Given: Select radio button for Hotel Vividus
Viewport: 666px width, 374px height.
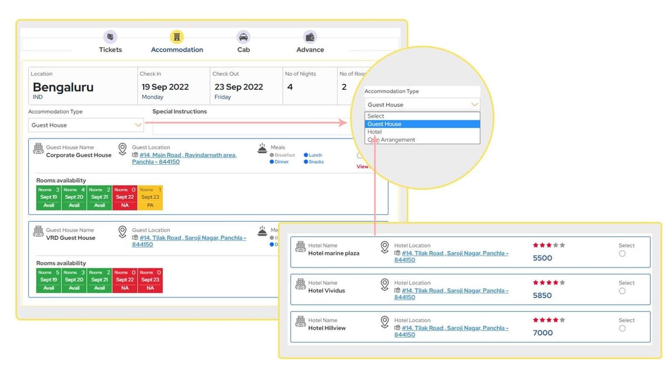Looking at the screenshot, I should [622, 291].
